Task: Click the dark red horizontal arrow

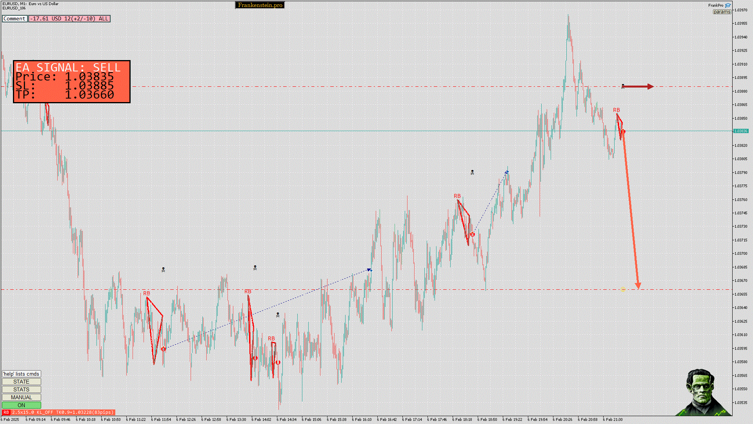Action: point(638,86)
